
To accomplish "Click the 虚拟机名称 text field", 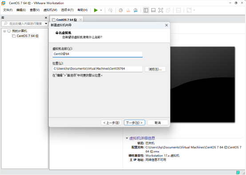I will pos(97,54).
